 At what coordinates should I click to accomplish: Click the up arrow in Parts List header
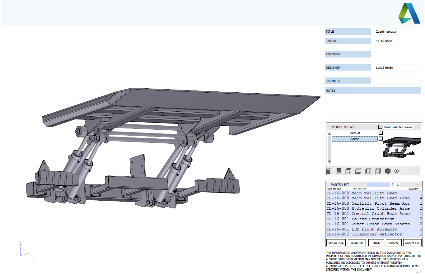point(392,185)
